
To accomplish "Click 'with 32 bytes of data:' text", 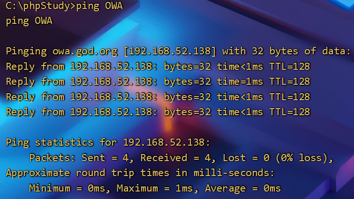I will [x=287, y=51].
